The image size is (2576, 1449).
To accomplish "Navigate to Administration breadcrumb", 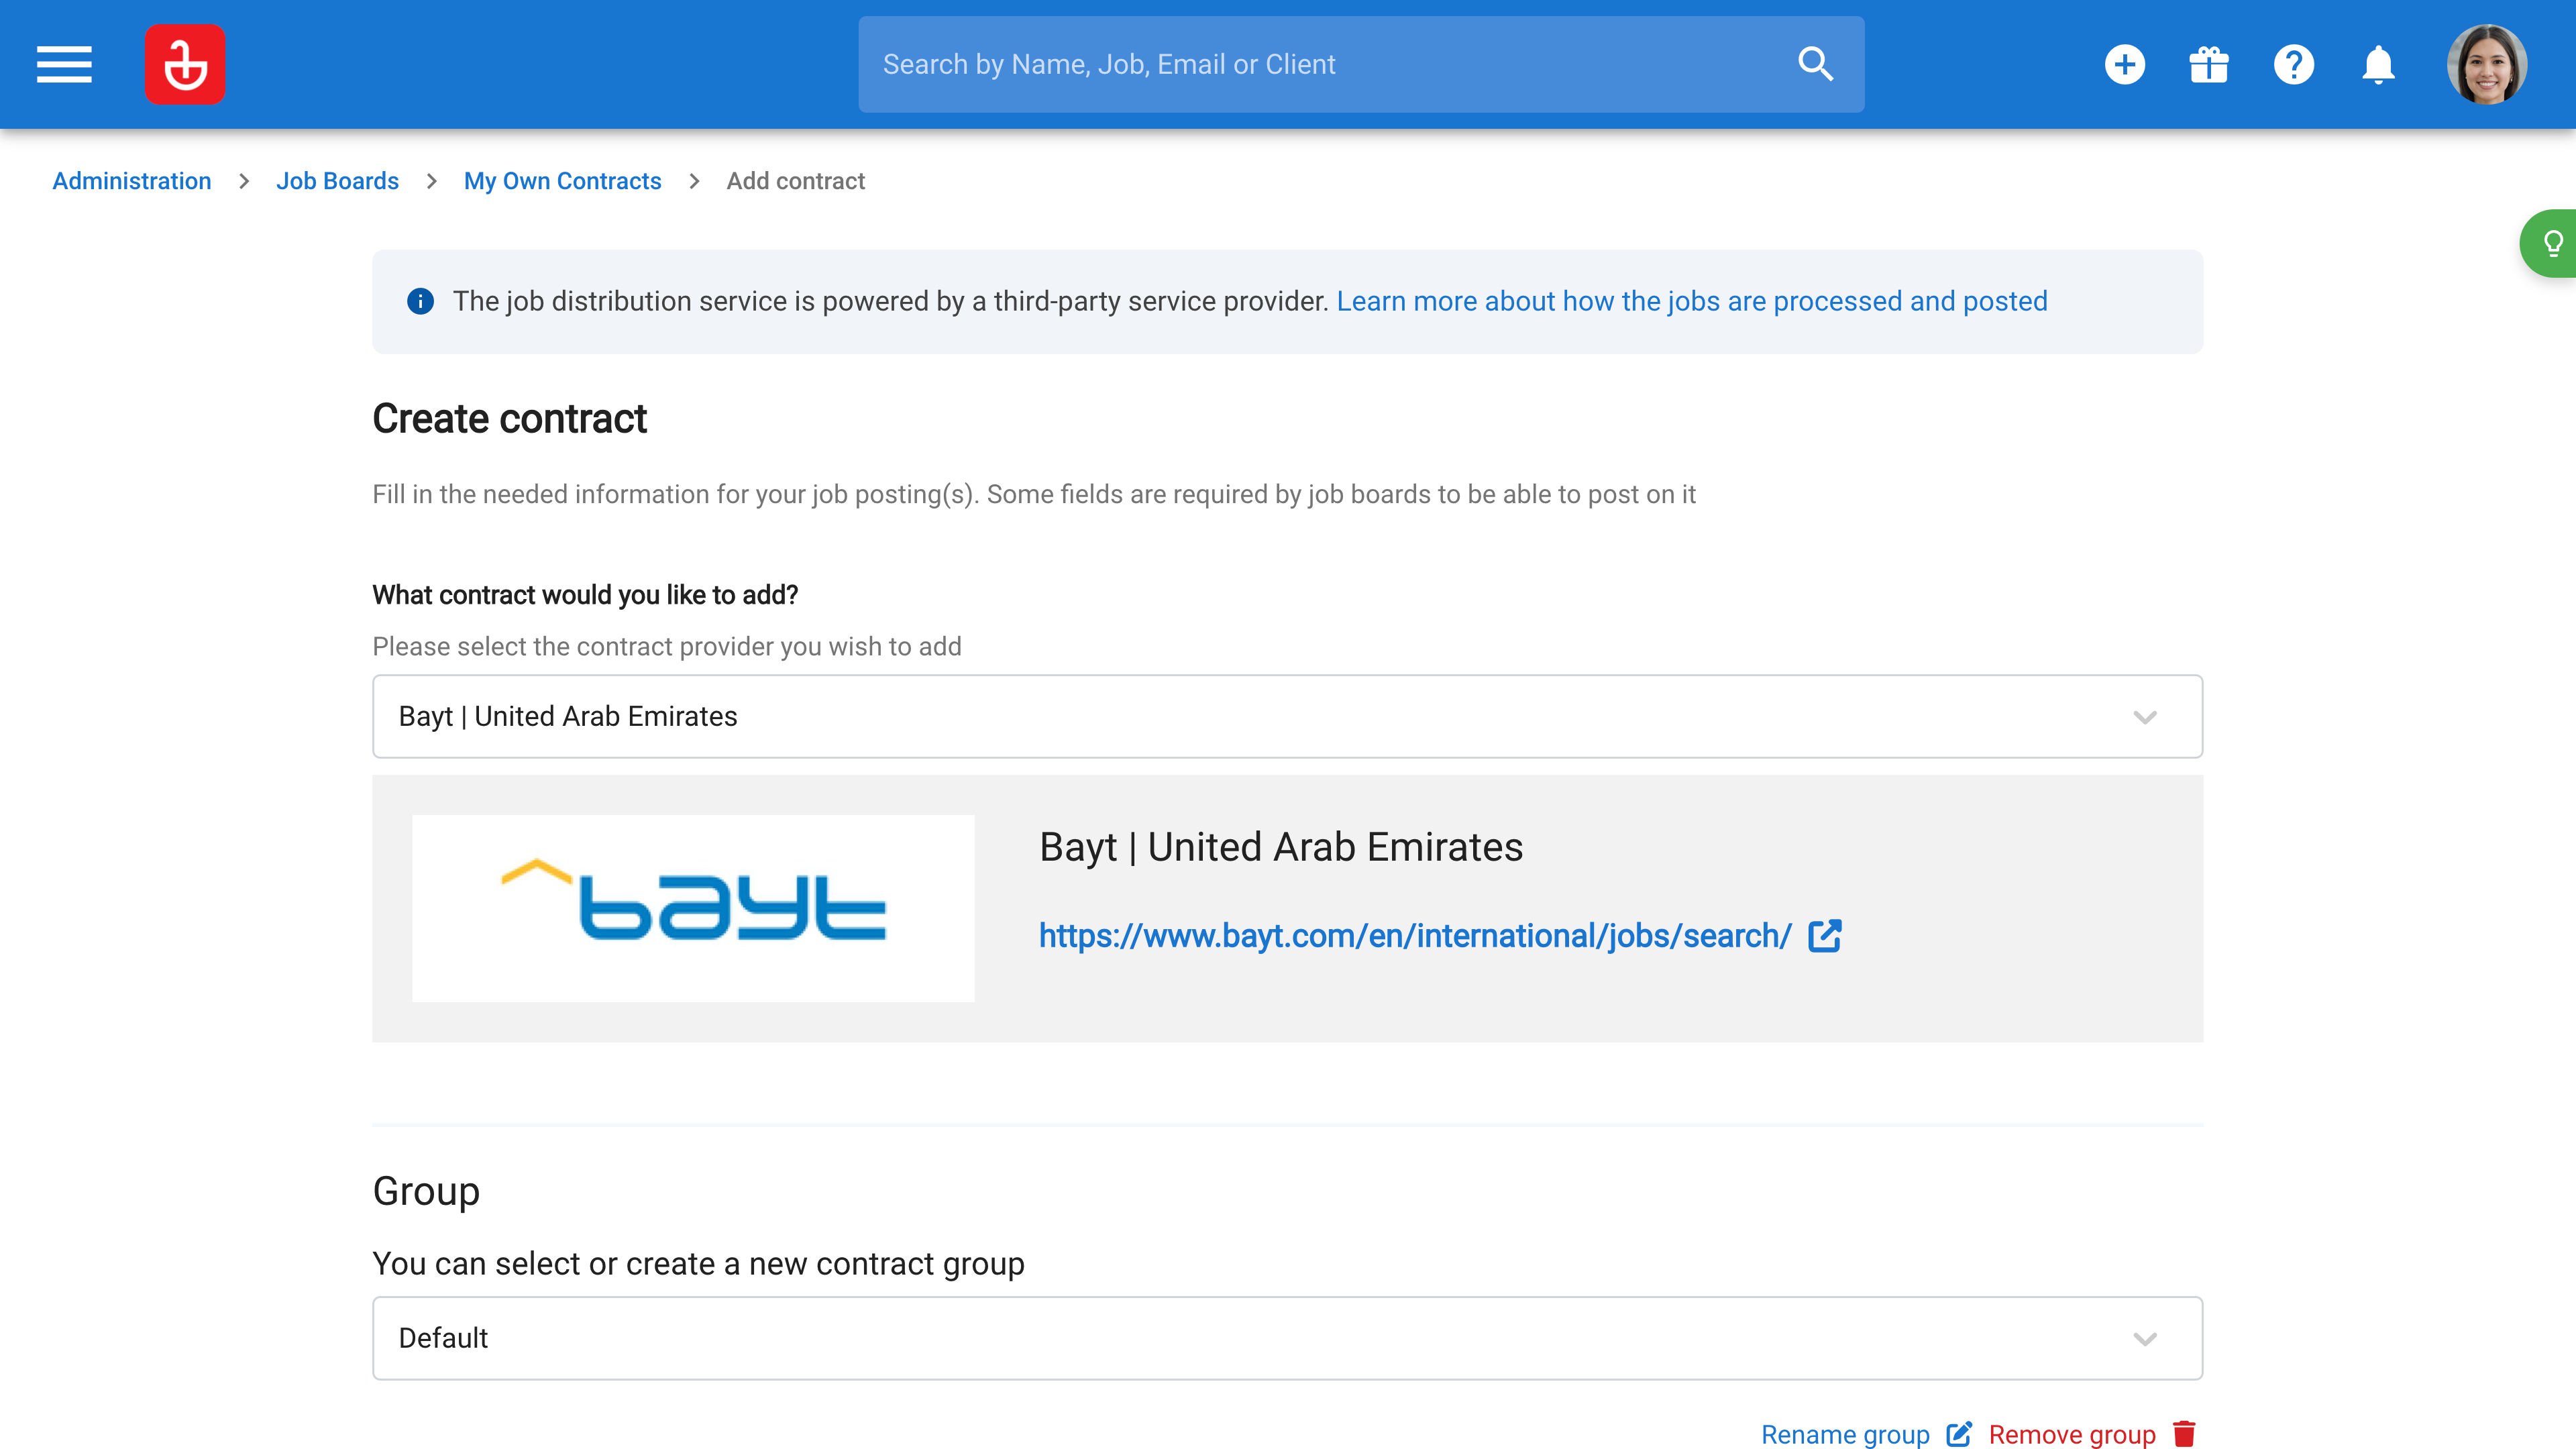I will pos(132,181).
